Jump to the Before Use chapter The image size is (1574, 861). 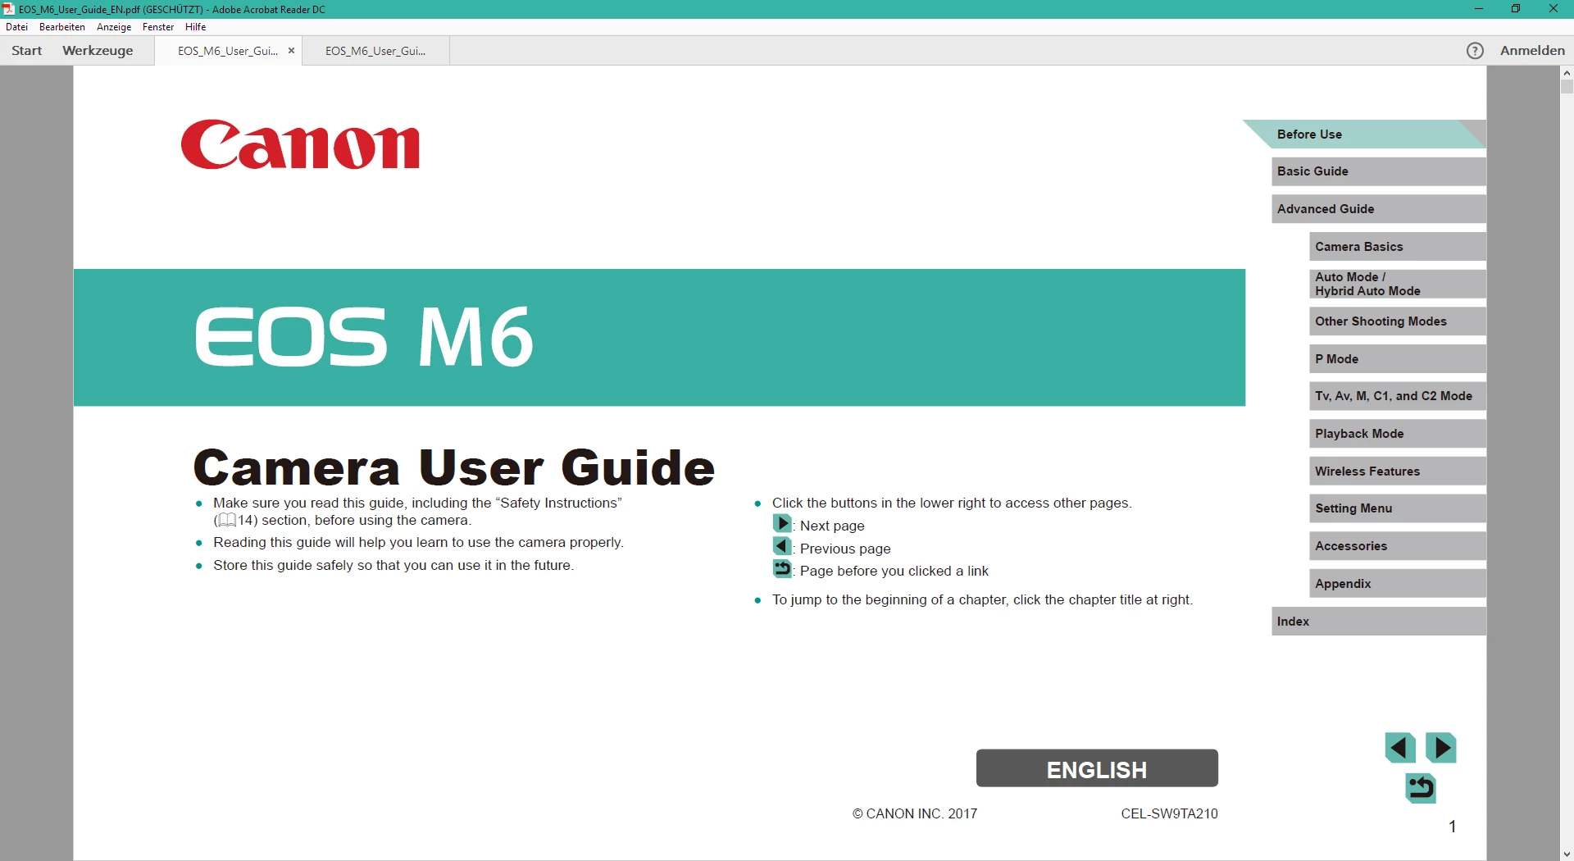(x=1365, y=134)
